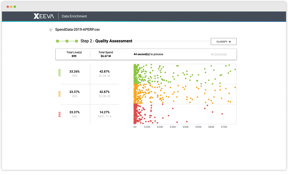Viewport: 288px width, 175px height.
Task: Select the FAIR quality label
Action: pyautogui.click(x=59, y=94)
